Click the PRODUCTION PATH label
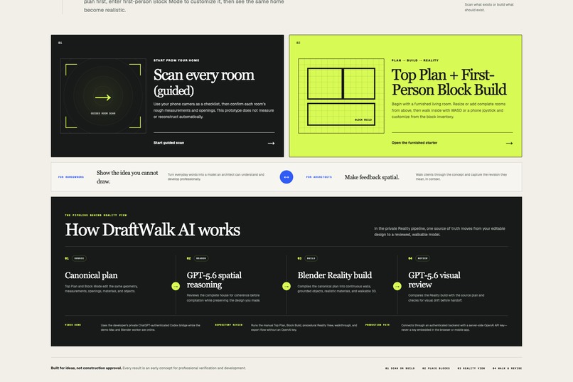573x382 pixels. [377, 324]
